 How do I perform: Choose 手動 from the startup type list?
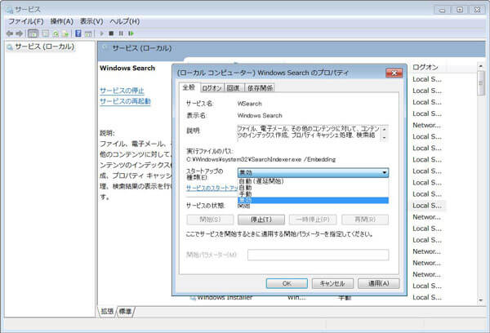pyautogui.click(x=313, y=193)
